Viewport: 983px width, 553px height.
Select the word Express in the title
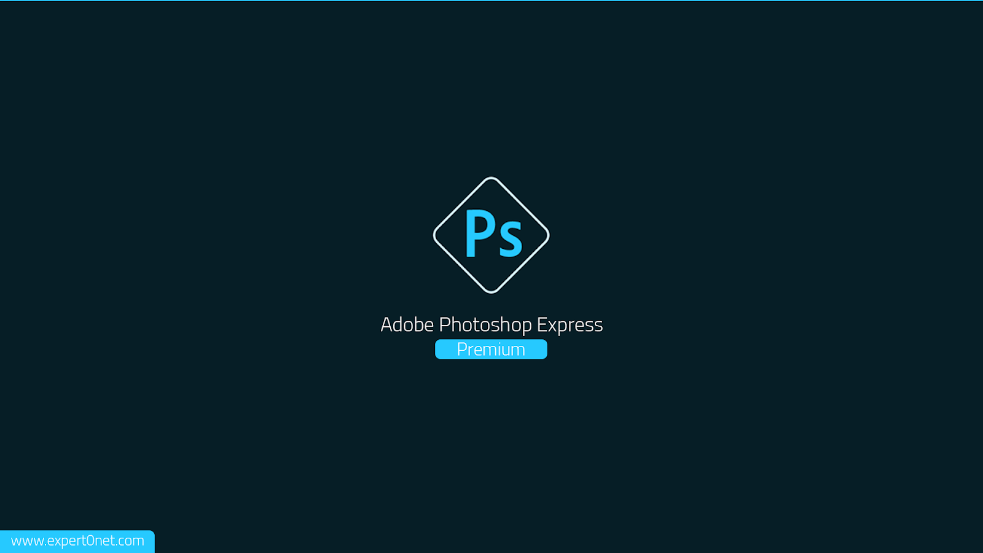[570, 325]
